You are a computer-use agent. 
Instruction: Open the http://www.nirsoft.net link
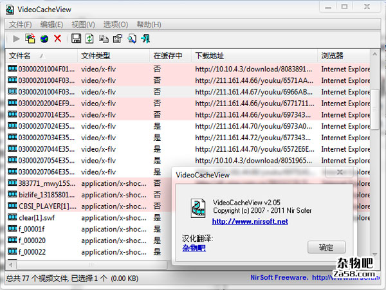[250, 221]
